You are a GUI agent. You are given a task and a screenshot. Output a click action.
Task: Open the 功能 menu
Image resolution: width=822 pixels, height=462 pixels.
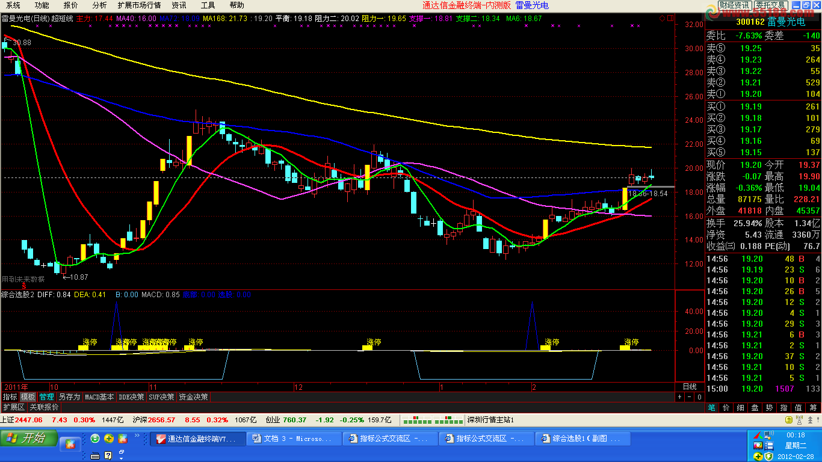pos(42,5)
